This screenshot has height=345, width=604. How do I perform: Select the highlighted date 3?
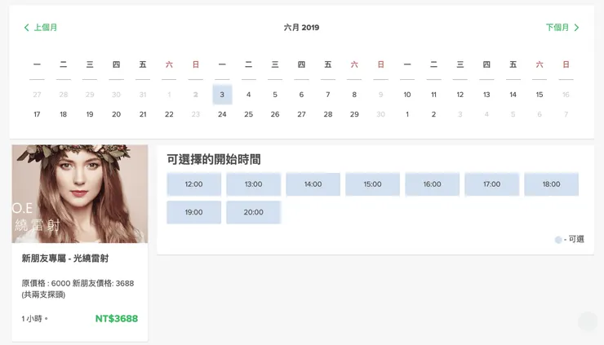pyautogui.click(x=222, y=95)
